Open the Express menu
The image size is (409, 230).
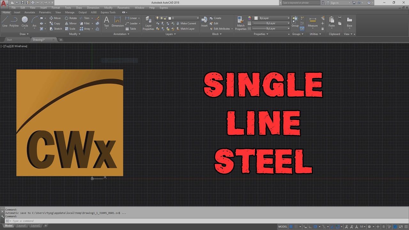(164, 8)
